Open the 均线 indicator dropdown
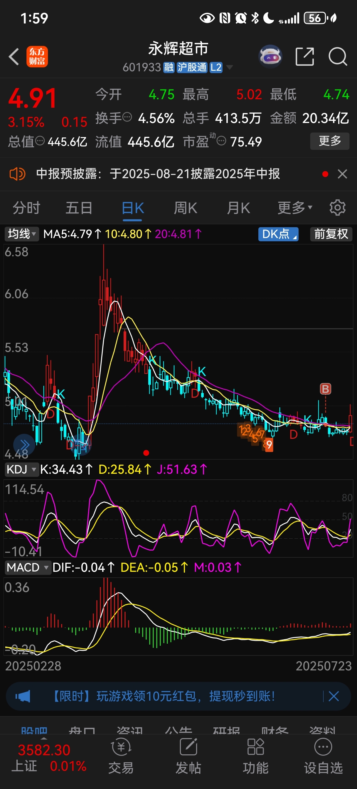 [x=22, y=234]
